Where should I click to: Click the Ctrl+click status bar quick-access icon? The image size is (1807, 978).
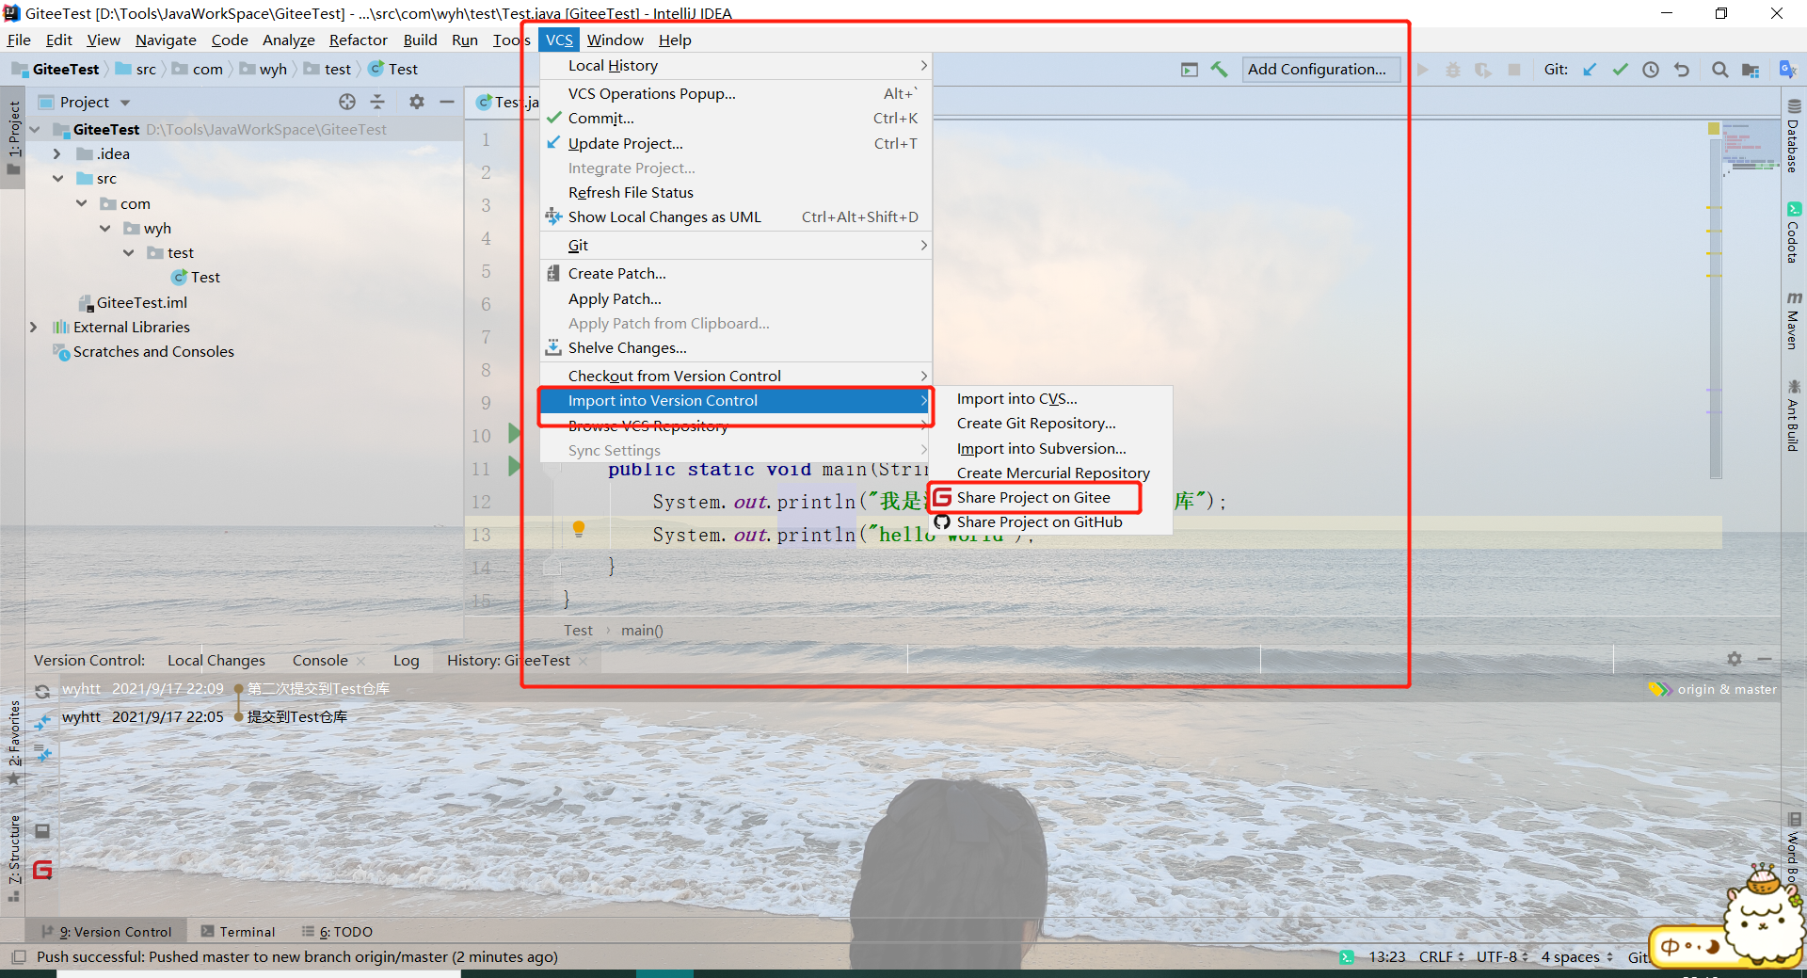tap(19, 957)
